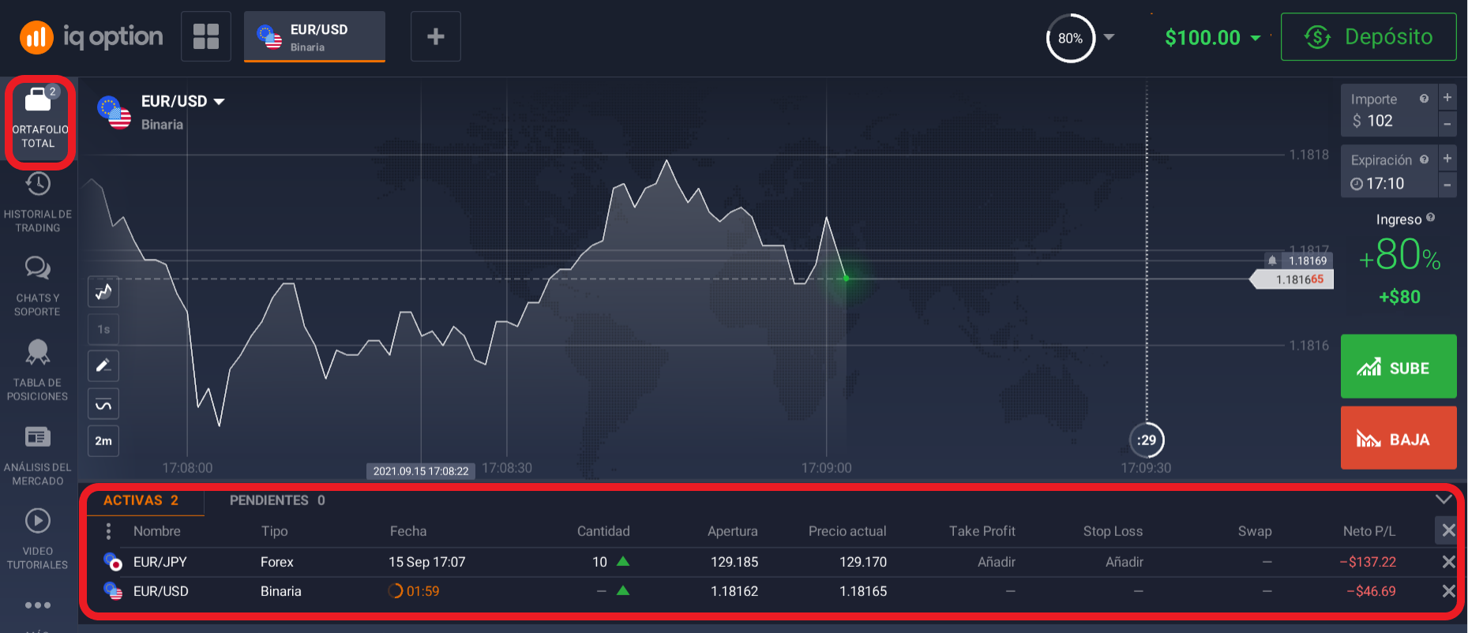Screen dimensions: 1468x633
Task: Select the EUR/USD position row name
Action: point(161,591)
